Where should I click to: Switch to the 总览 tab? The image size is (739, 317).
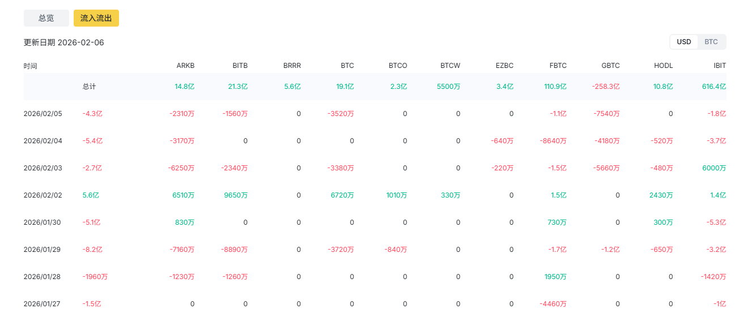tap(46, 18)
